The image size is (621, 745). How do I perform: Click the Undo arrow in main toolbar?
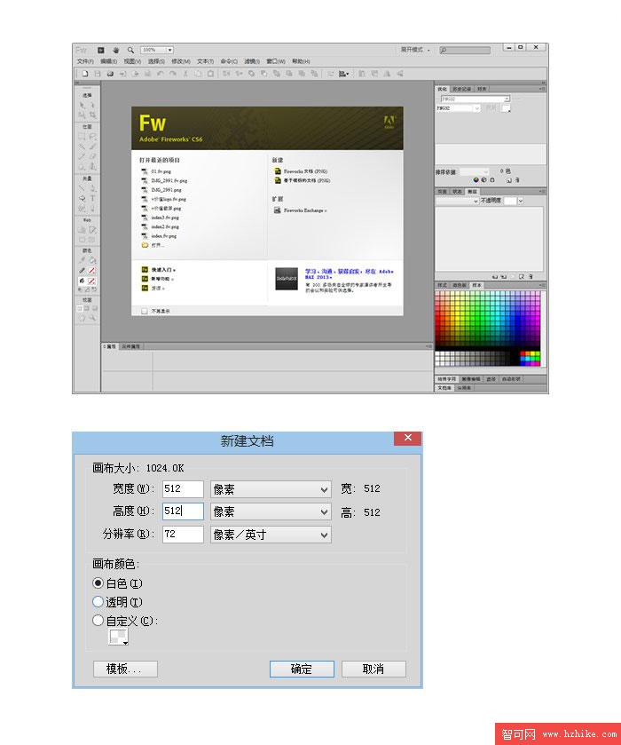coord(160,74)
